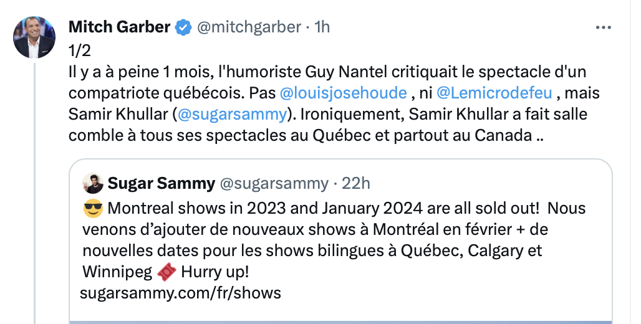Open quoted tweet via 'Montreal shows in 2023' text
The height and width of the screenshot is (324, 641).
[198, 208]
